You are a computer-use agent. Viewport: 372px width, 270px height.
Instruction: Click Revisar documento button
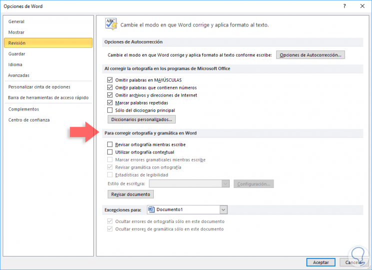click(x=131, y=194)
